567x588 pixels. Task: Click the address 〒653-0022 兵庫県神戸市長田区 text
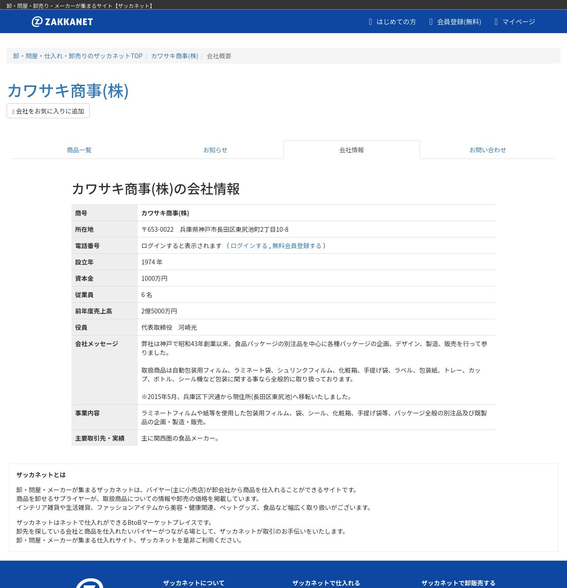[215, 230]
